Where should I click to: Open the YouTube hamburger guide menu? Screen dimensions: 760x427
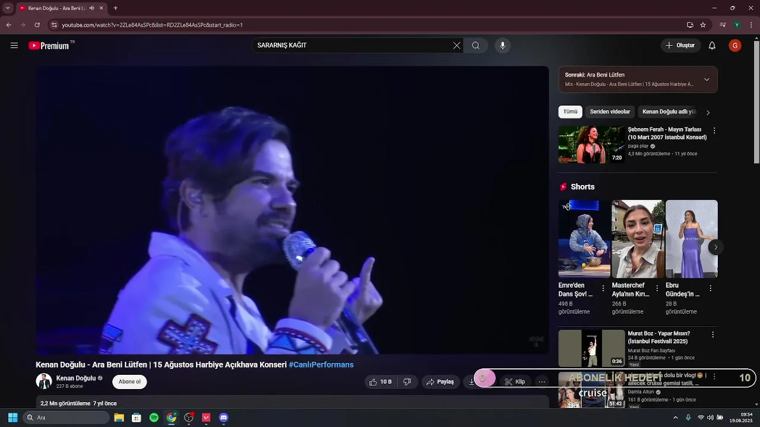(14, 46)
